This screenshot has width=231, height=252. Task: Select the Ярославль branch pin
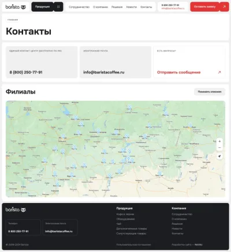[x=76, y=117]
